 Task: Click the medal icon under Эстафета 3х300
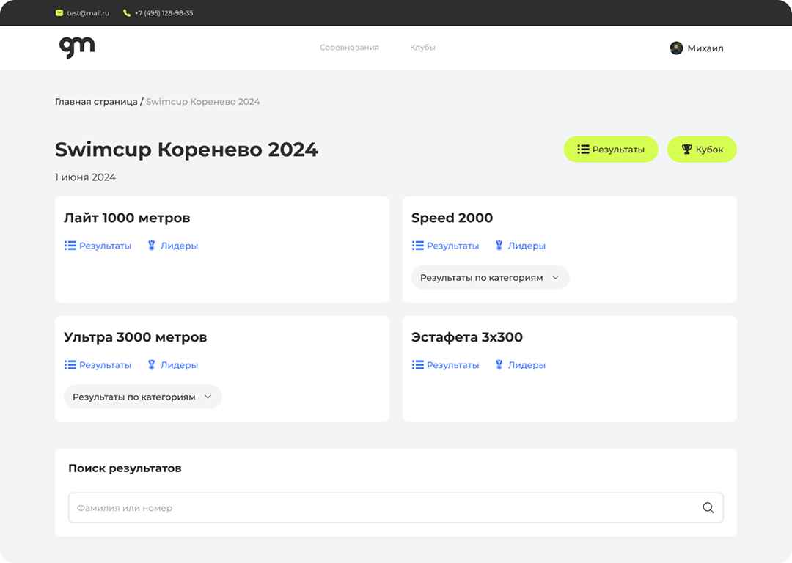click(499, 365)
